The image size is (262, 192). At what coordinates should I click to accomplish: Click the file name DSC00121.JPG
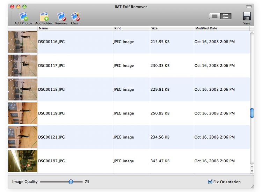coord(51,137)
